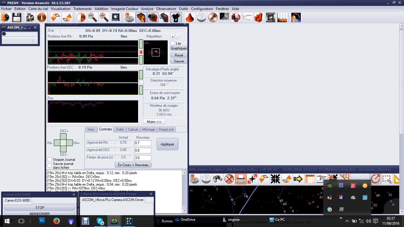Collapse panel with Moins <<< button
404x227 pixels.
point(154,122)
